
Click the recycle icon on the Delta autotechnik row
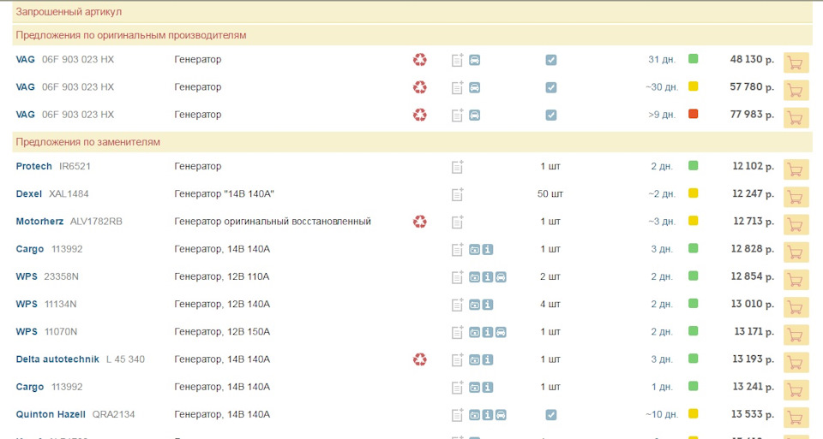tap(419, 359)
